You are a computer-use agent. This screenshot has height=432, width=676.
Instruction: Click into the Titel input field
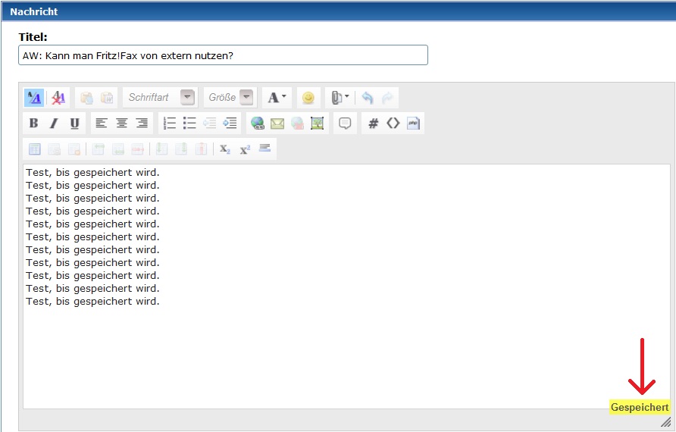click(x=223, y=55)
